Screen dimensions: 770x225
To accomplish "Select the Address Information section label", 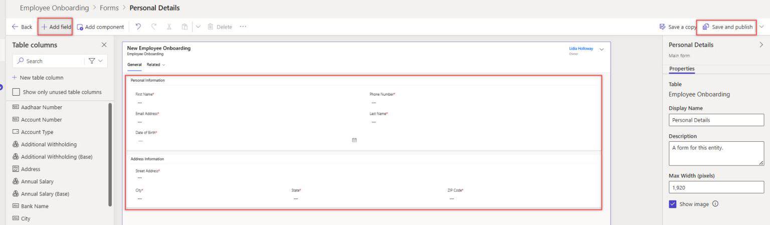I will 147,159.
